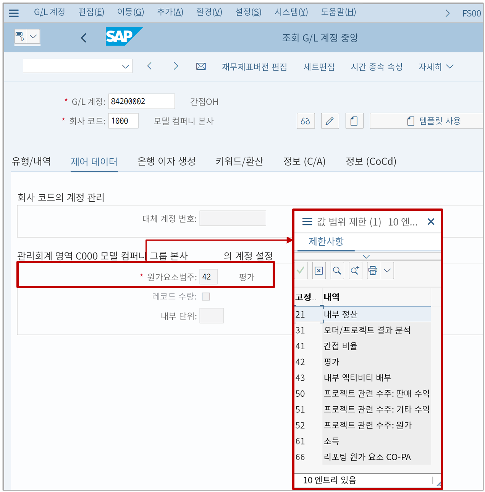Switch to 정보 (C/A) tab
The image size is (485, 492).
(x=304, y=161)
